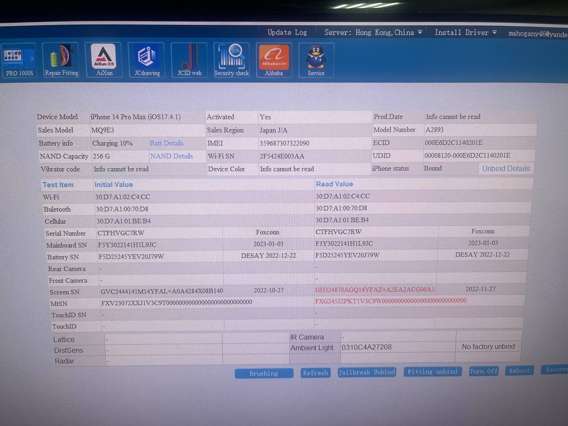Select the red read Screen SN value
568x426 pixels.
click(x=375, y=289)
